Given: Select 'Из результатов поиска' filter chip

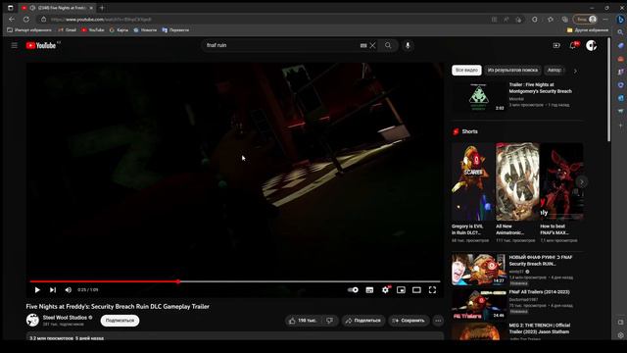Looking at the screenshot, I should pos(512,70).
